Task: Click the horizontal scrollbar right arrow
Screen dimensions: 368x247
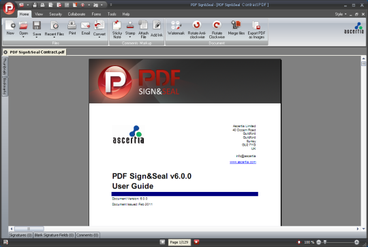Action: click(x=358, y=229)
